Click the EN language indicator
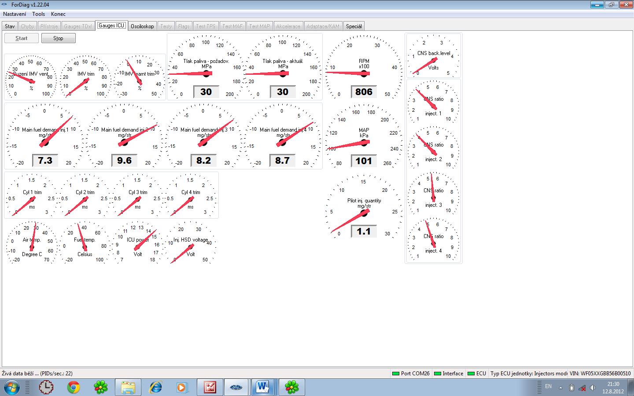Screen dimensions: 634x396 [548, 386]
